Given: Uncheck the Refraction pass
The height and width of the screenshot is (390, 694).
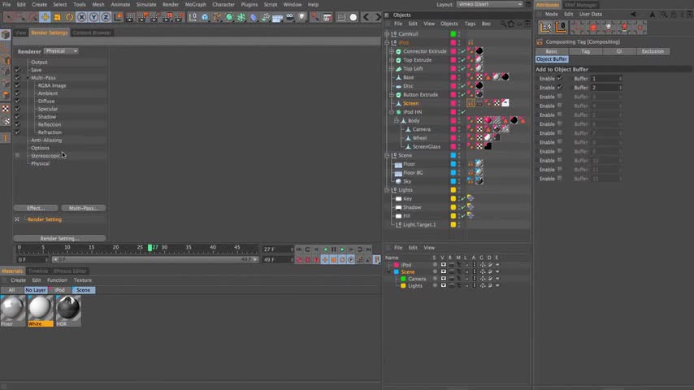Looking at the screenshot, I should click(17, 132).
